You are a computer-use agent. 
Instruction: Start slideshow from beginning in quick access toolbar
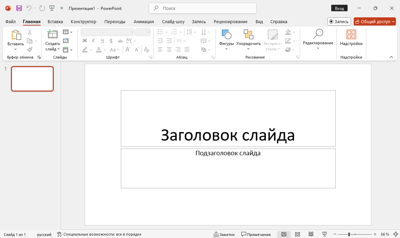[x=52, y=8]
